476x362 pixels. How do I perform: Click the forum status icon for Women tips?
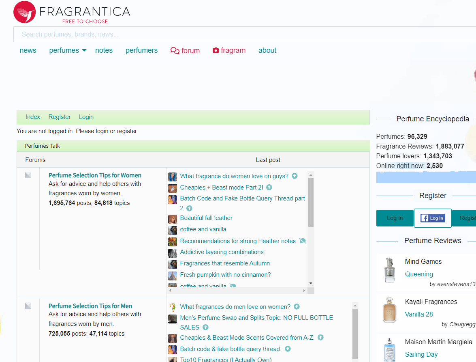coord(28,175)
